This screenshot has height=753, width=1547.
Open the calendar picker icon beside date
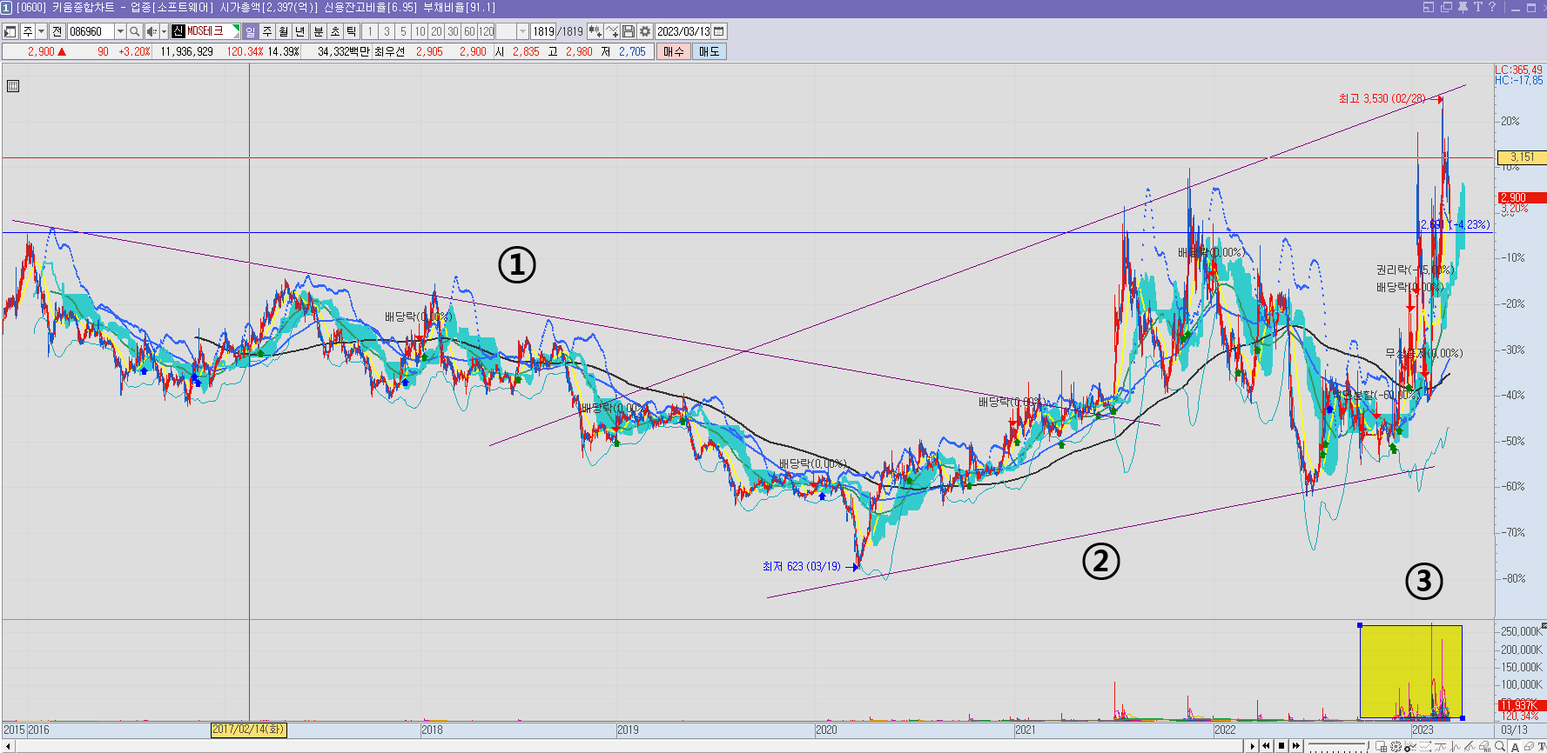pos(719,31)
